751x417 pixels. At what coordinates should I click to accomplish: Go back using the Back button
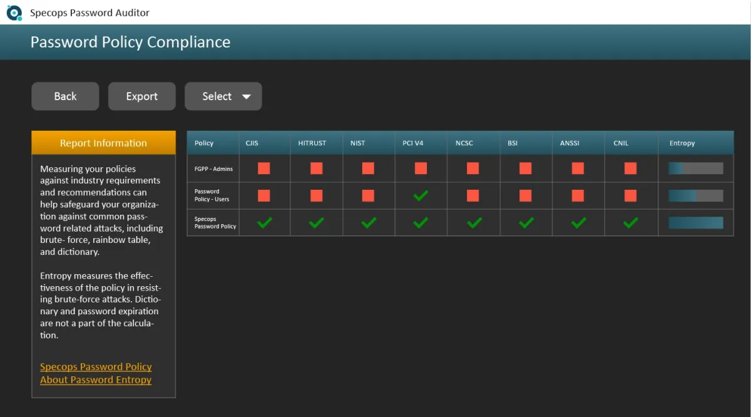pyautogui.click(x=65, y=96)
